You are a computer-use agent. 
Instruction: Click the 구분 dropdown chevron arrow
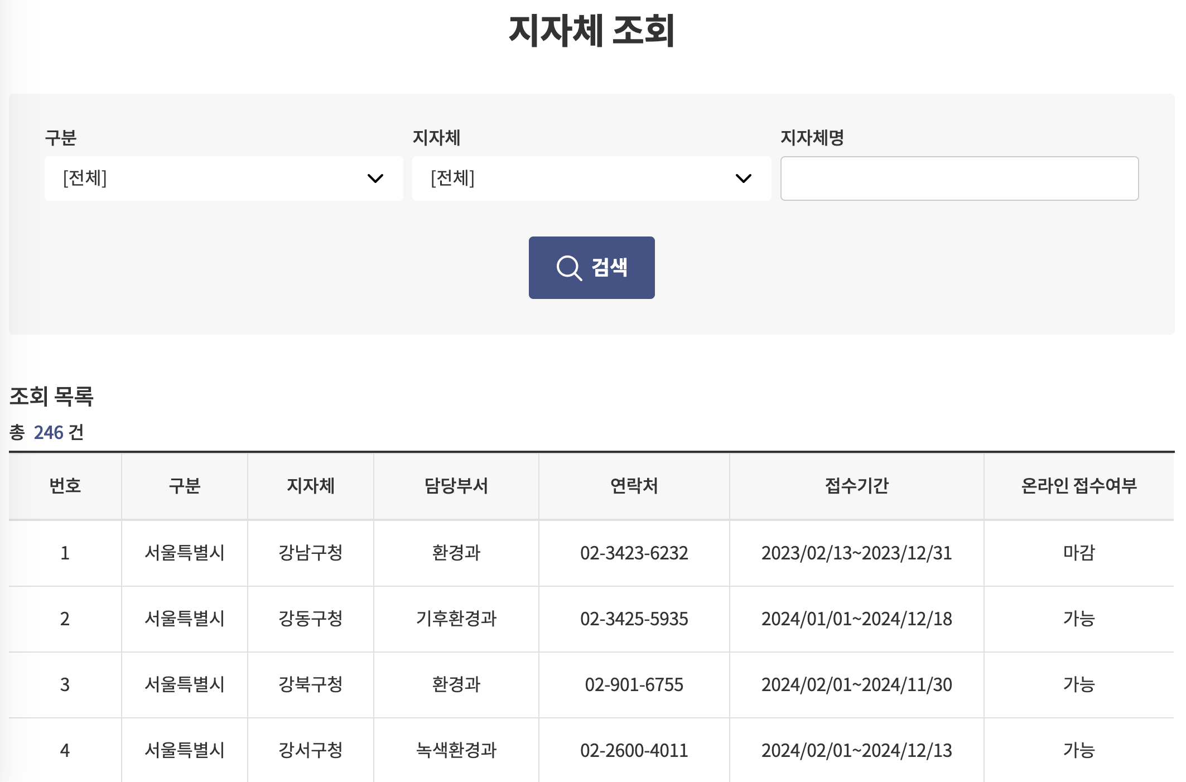pos(375,178)
